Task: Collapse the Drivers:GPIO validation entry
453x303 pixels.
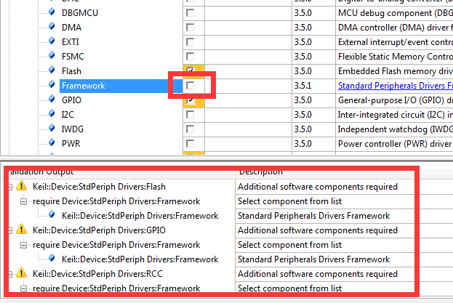Action: (10, 231)
